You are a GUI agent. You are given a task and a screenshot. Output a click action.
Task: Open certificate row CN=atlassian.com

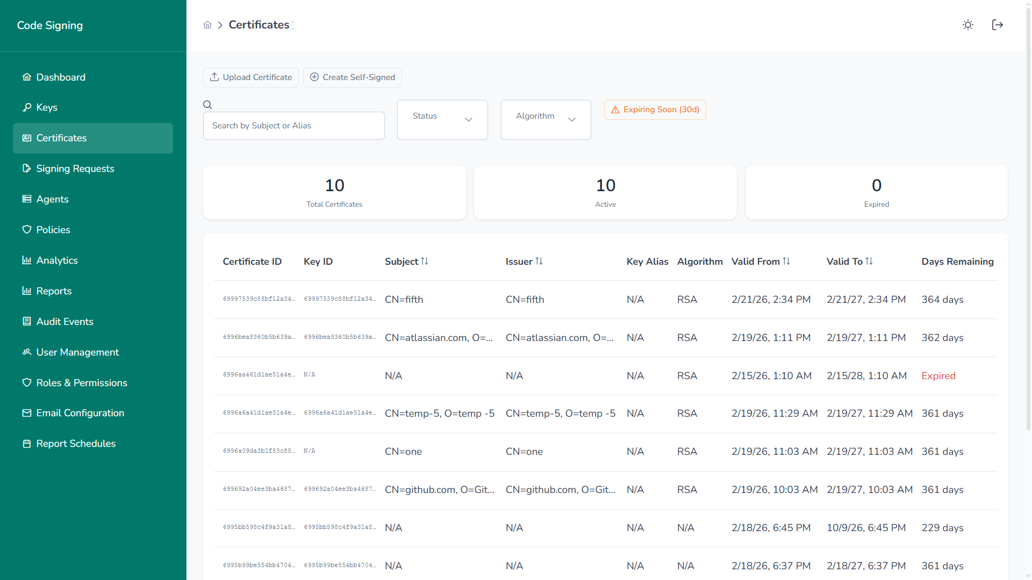(x=439, y=338)
